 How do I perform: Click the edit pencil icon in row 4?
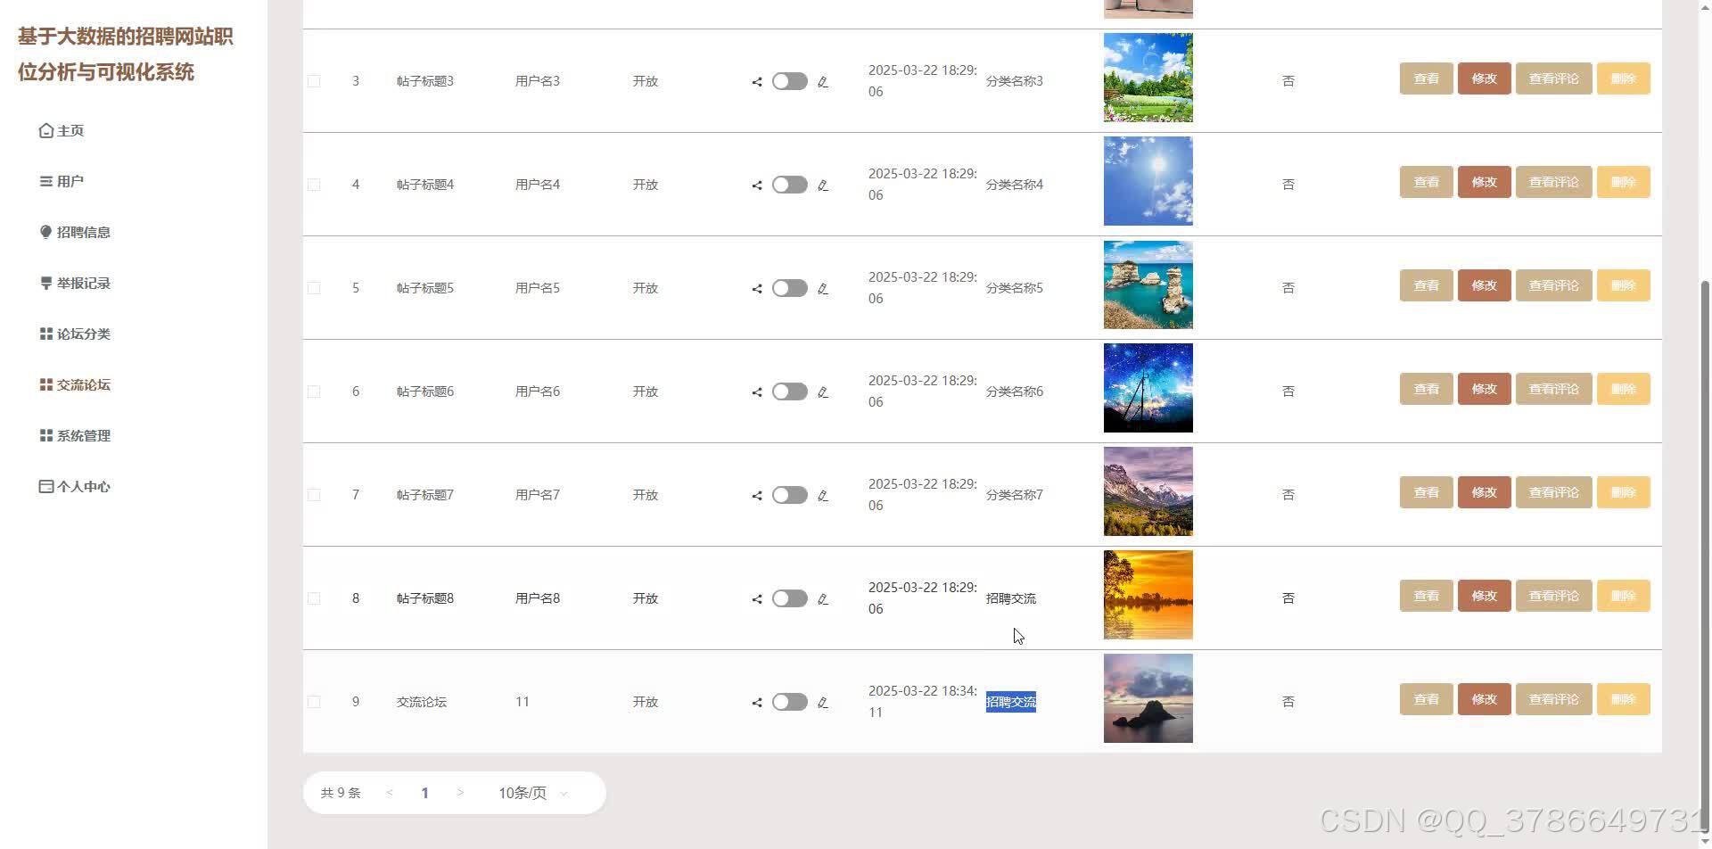pos(823,185)
